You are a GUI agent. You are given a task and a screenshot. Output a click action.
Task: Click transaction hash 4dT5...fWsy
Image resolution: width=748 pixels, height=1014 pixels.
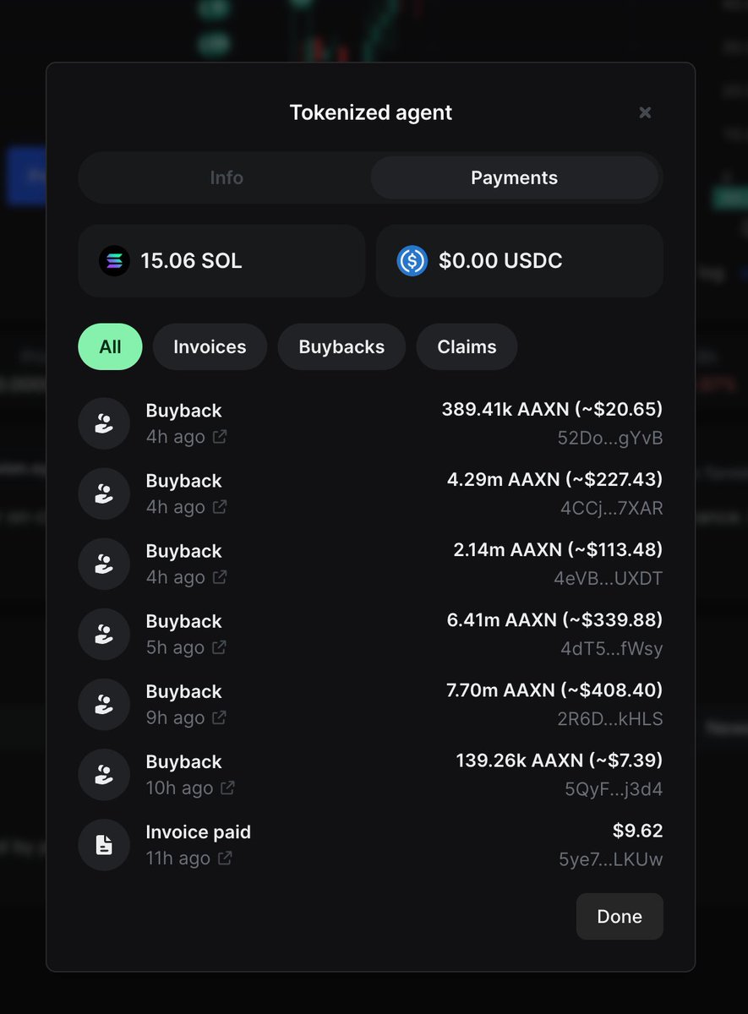612,648
